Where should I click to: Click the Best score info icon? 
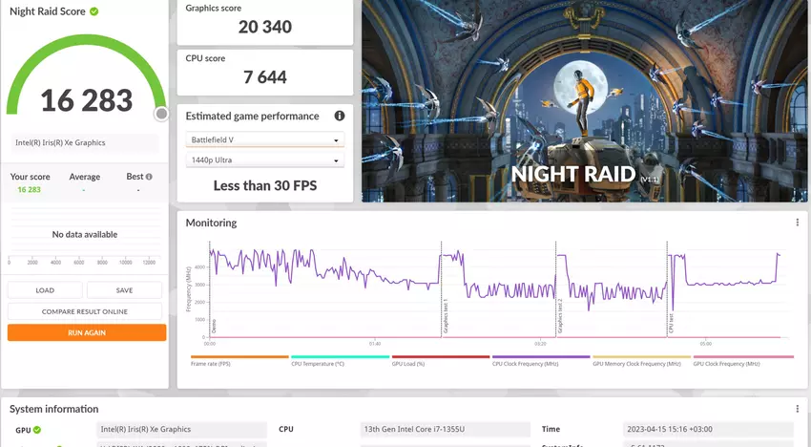click(x=149, y=177)
